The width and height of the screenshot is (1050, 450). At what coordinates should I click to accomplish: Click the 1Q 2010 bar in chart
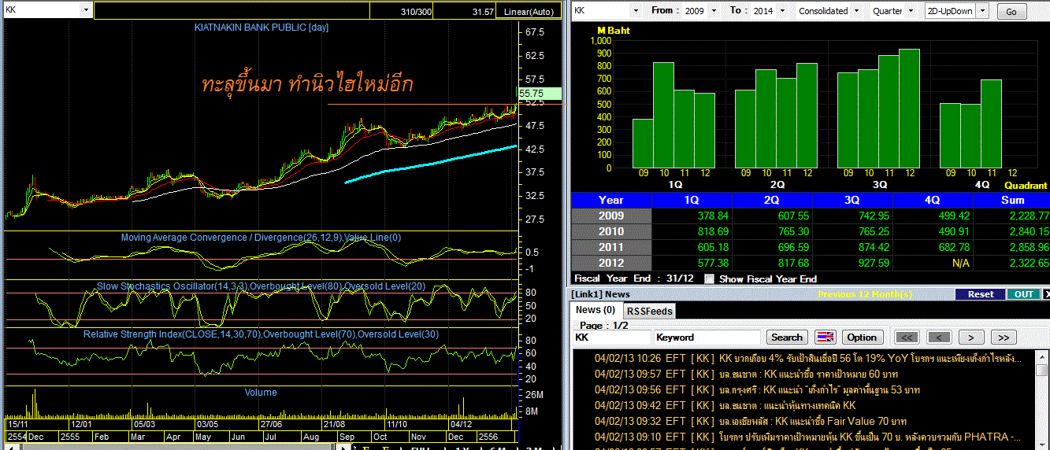tap(663, 115)
